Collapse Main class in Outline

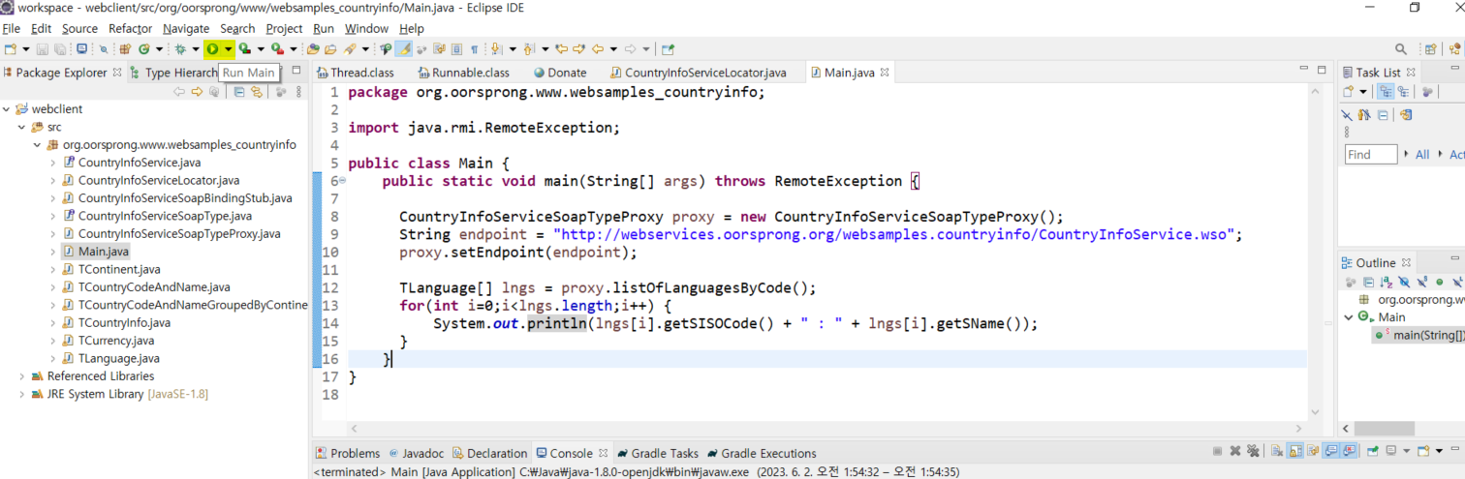[1350, 317]
